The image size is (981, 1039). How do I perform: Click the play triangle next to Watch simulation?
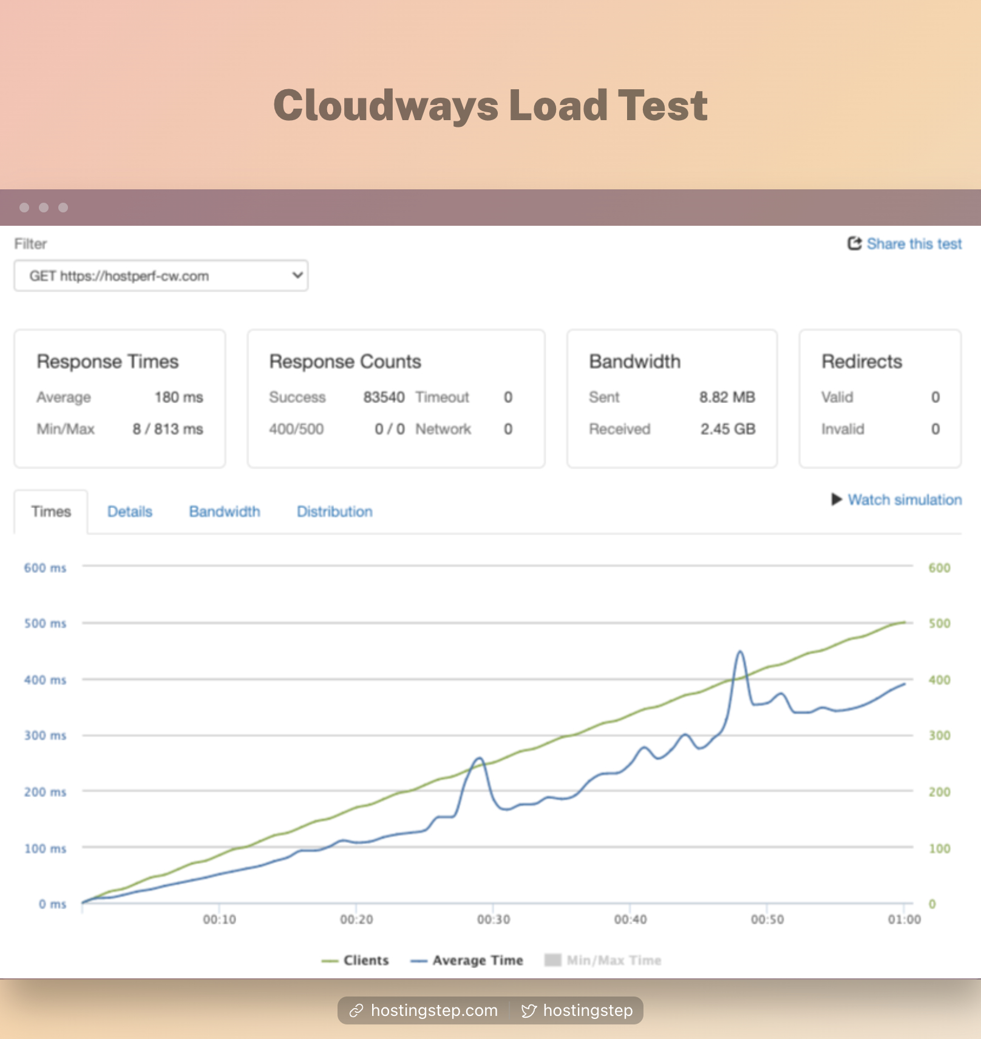pos(837,499)
